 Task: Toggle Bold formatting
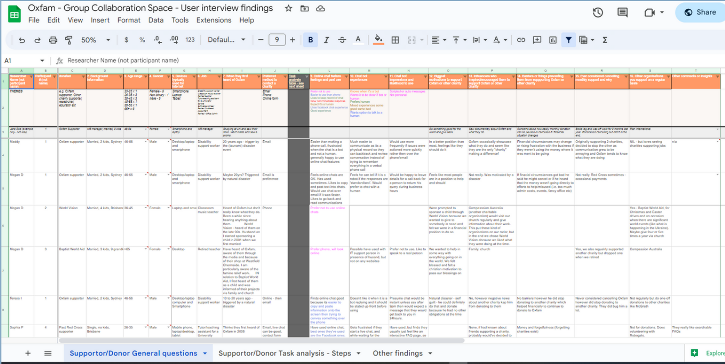click(311, 40)
